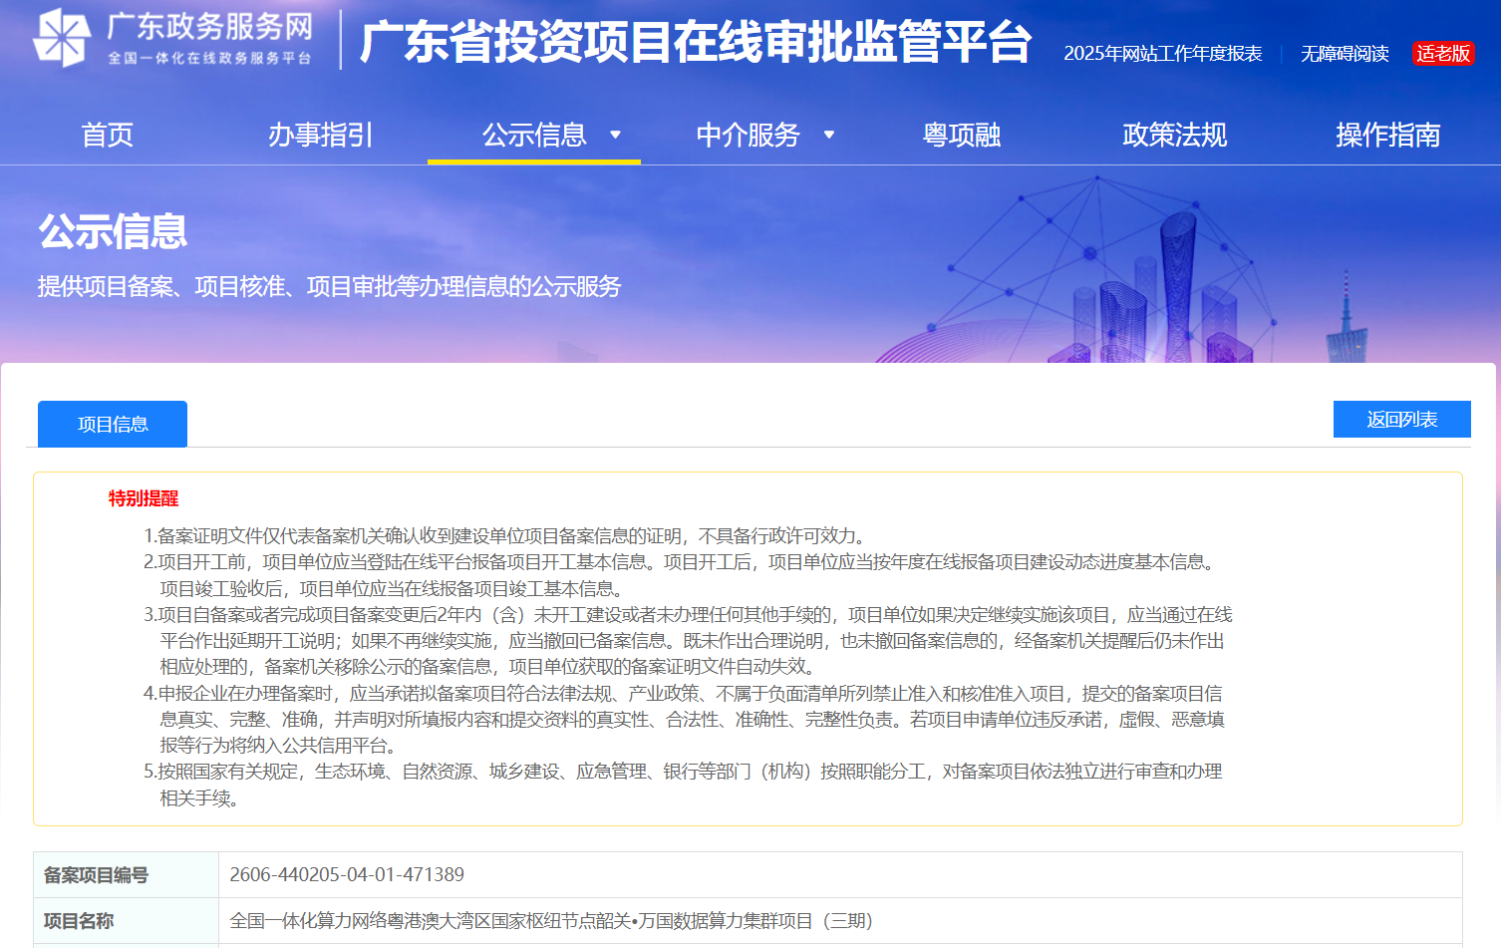Click the 广东政务服务网 logo text

coord(209,38)
